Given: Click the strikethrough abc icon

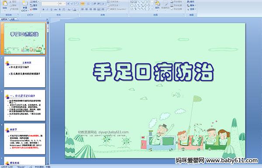Looking at the screenshot, I should tap(55, 10).
